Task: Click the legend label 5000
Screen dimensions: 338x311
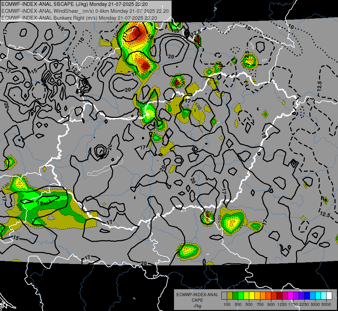Action: coord(326,304)
